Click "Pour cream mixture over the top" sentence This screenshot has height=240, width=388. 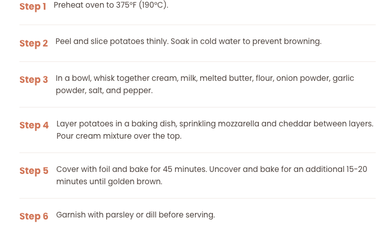click(119, 136)
